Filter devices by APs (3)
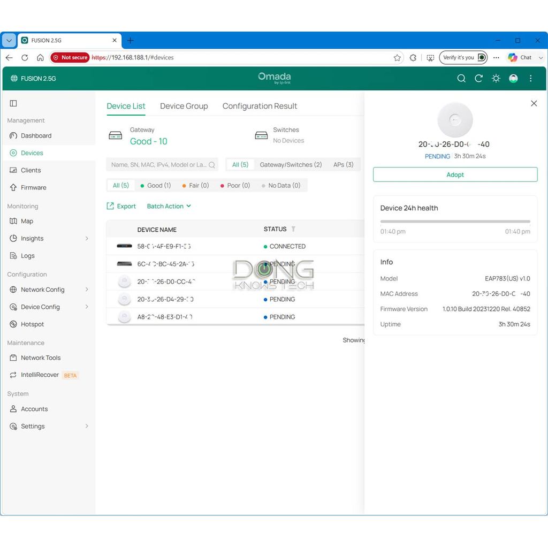This screenshot has width=548, height=548. 343,165
